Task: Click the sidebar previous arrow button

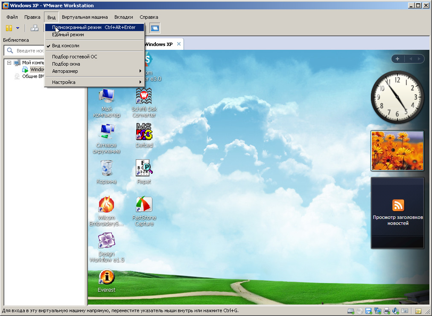Action: pos(411,59)
